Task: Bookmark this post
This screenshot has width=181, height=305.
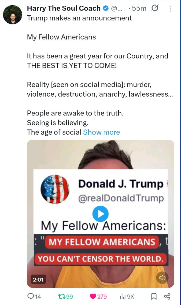Action: (x=154, y=296)
